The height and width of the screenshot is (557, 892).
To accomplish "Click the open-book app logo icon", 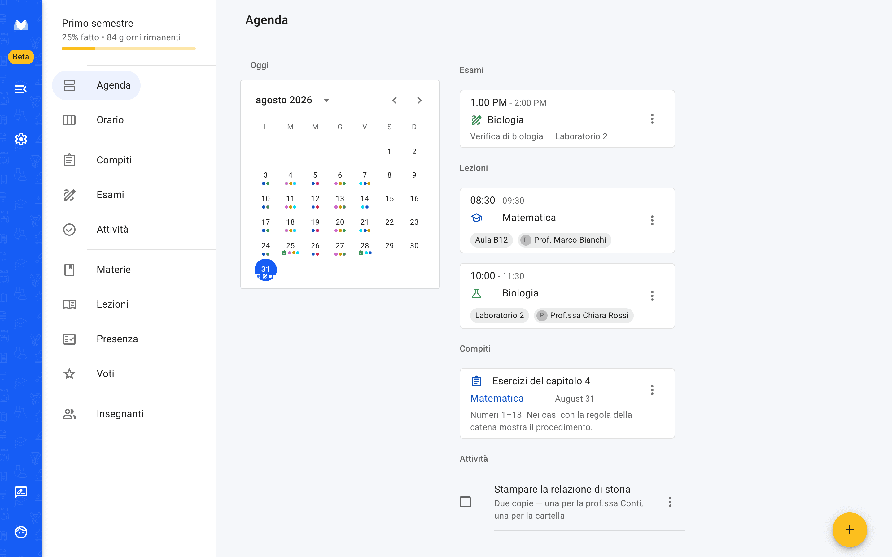I will coord(21,25).
